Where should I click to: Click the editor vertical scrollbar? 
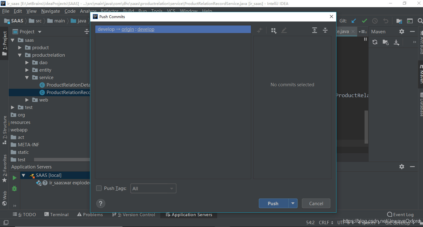[366, 127]
